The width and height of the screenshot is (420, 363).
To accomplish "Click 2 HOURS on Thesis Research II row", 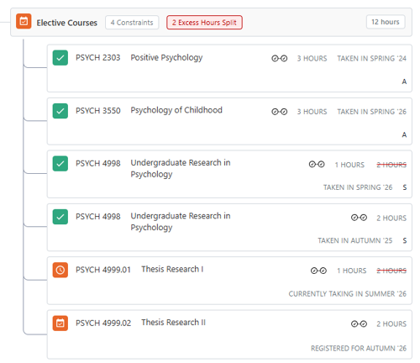I will pyautogui.click(x=391, y=324).
